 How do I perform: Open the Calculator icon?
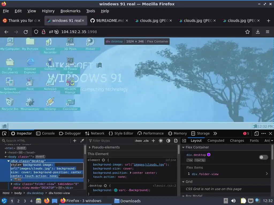pyautogui.click(x=70, y=104)
